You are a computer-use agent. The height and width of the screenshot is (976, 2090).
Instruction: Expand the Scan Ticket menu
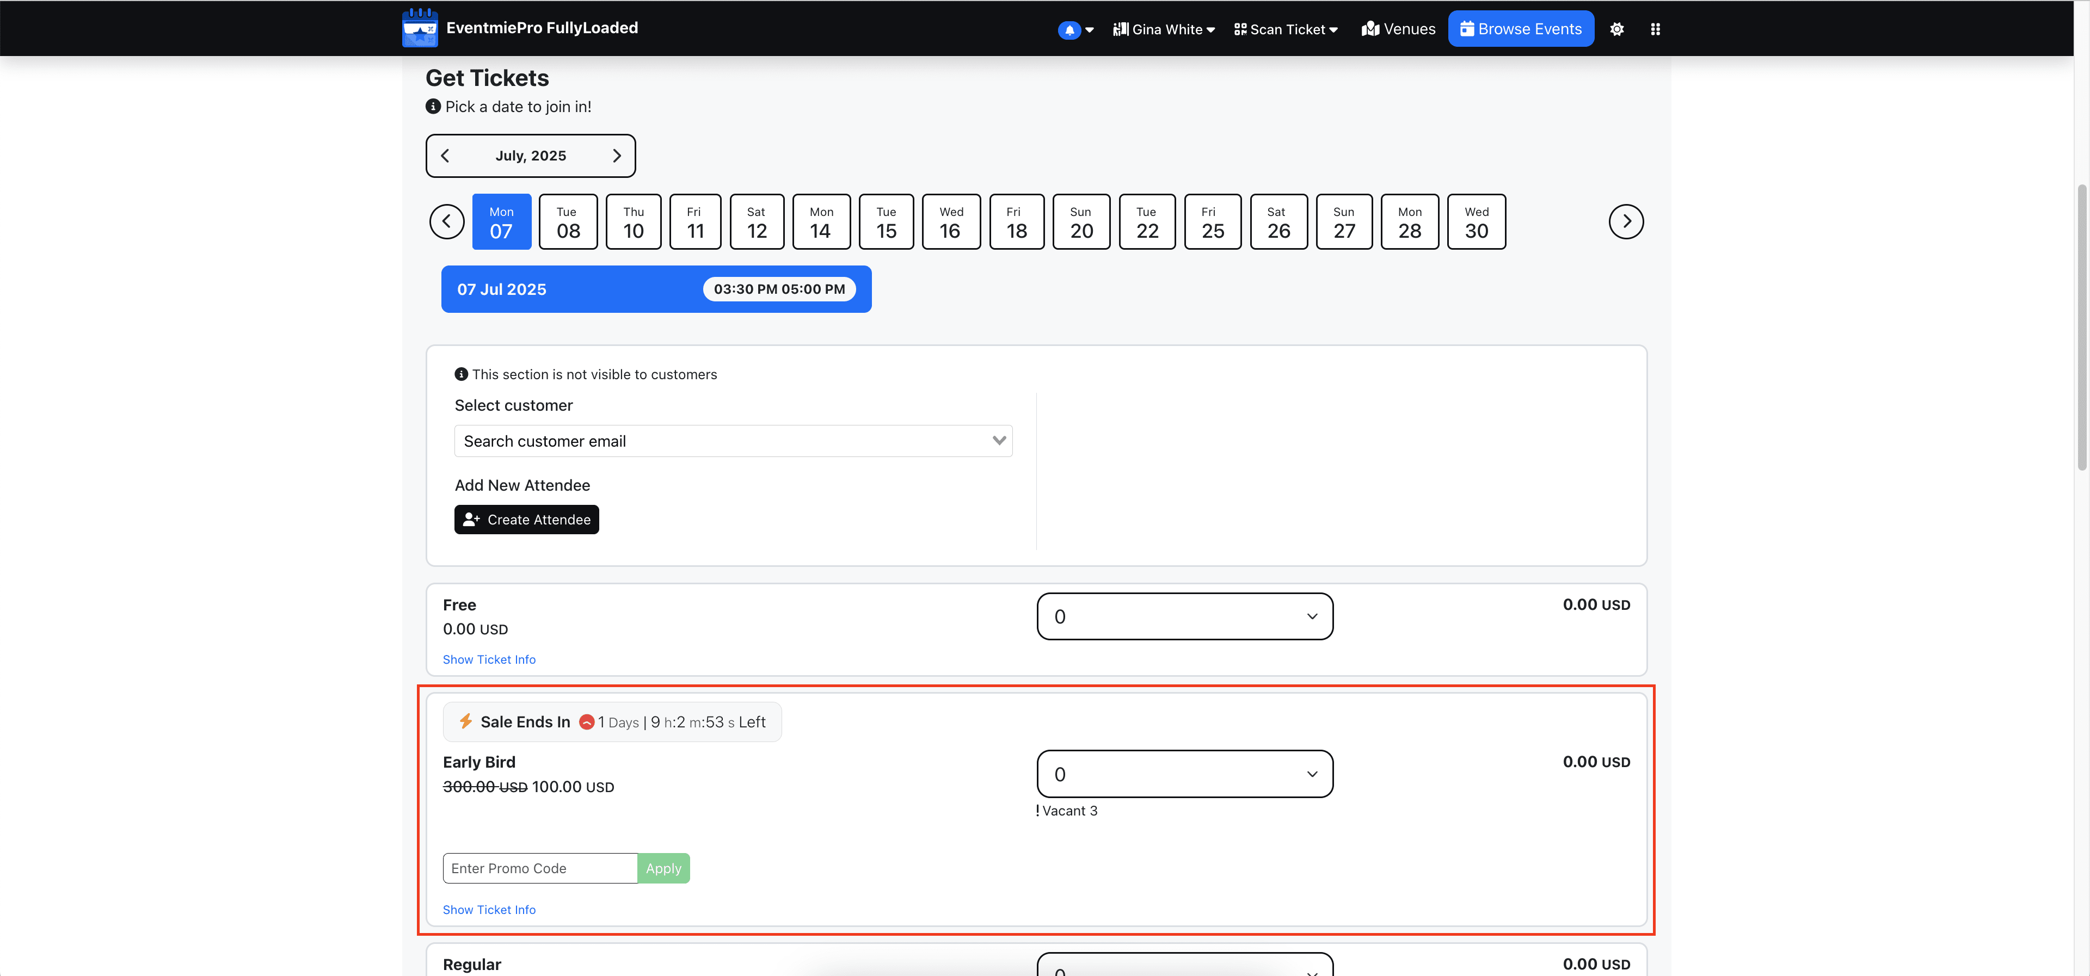coord(1286,29)
